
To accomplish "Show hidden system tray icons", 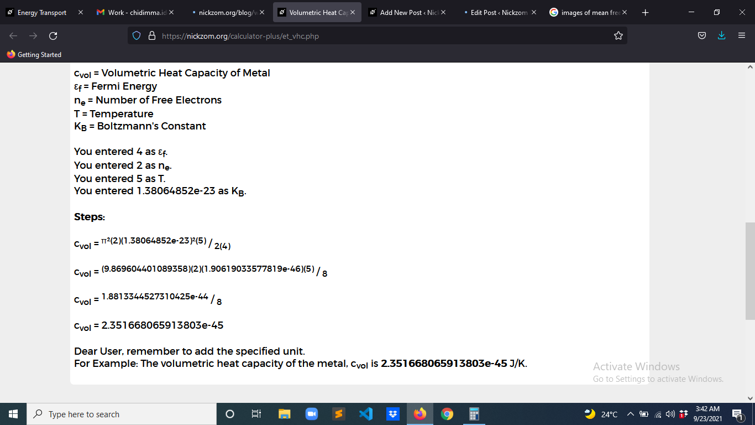I will pos(630,414).
